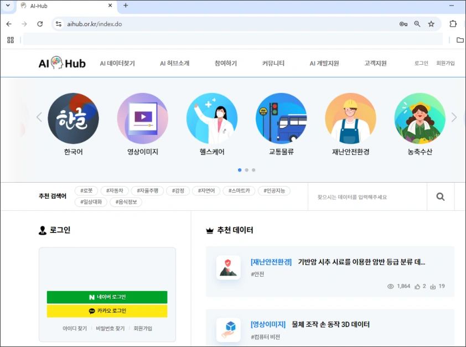Open the 교통물류 bus icon
The image size is (466, 347).
click(x=281, y=118)
